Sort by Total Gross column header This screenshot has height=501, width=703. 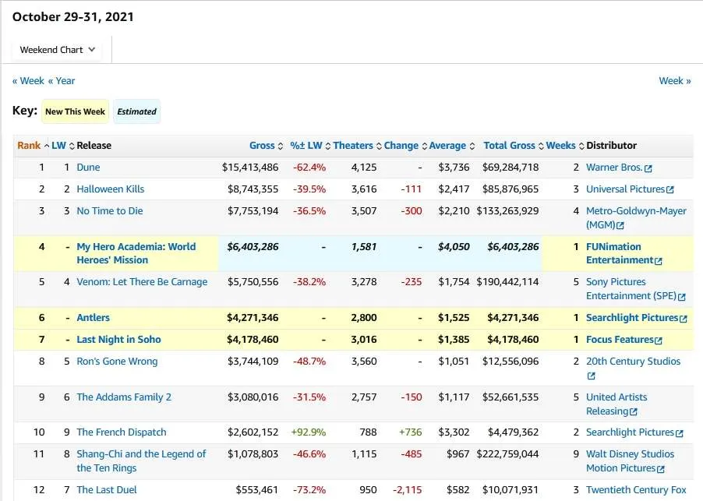pos(509,146)
